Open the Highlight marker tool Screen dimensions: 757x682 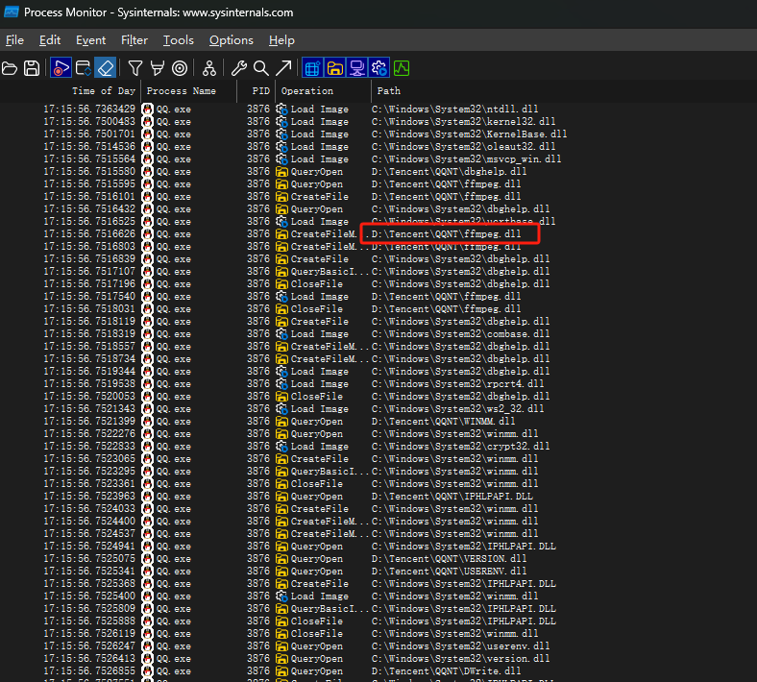(158, 68)
